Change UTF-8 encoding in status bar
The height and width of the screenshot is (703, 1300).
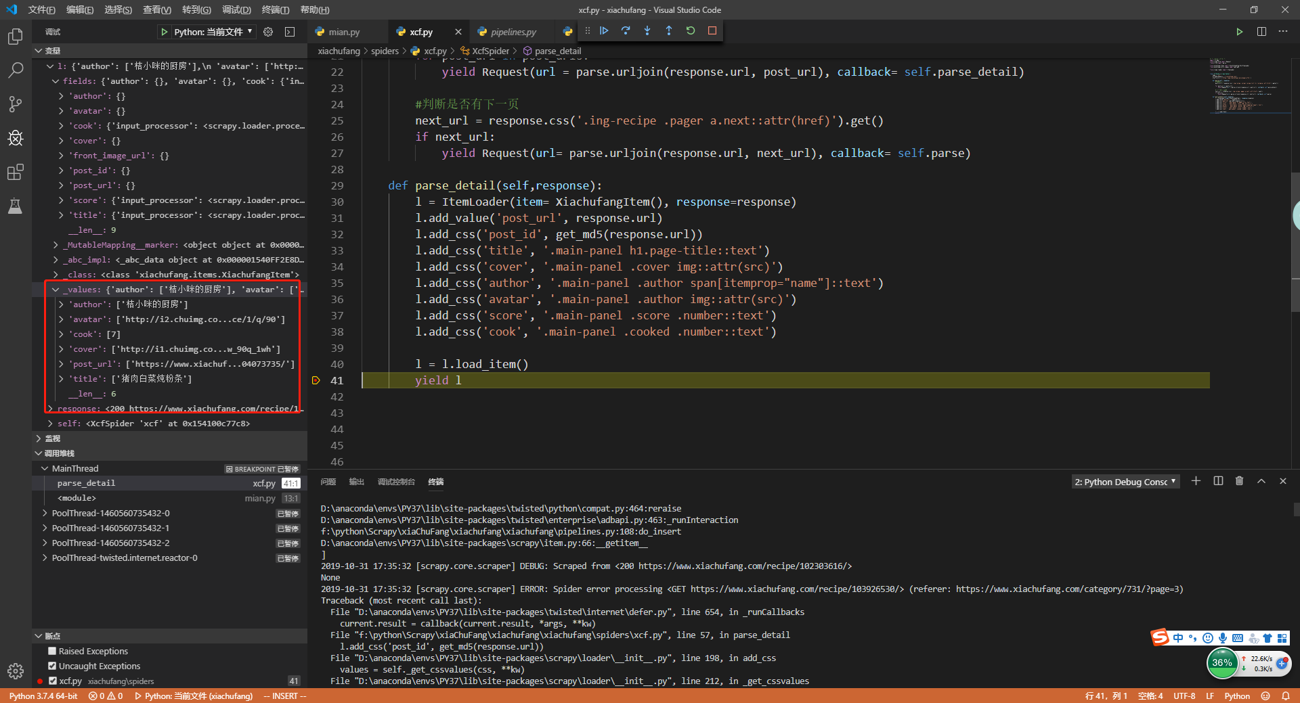coord(1184,696)
